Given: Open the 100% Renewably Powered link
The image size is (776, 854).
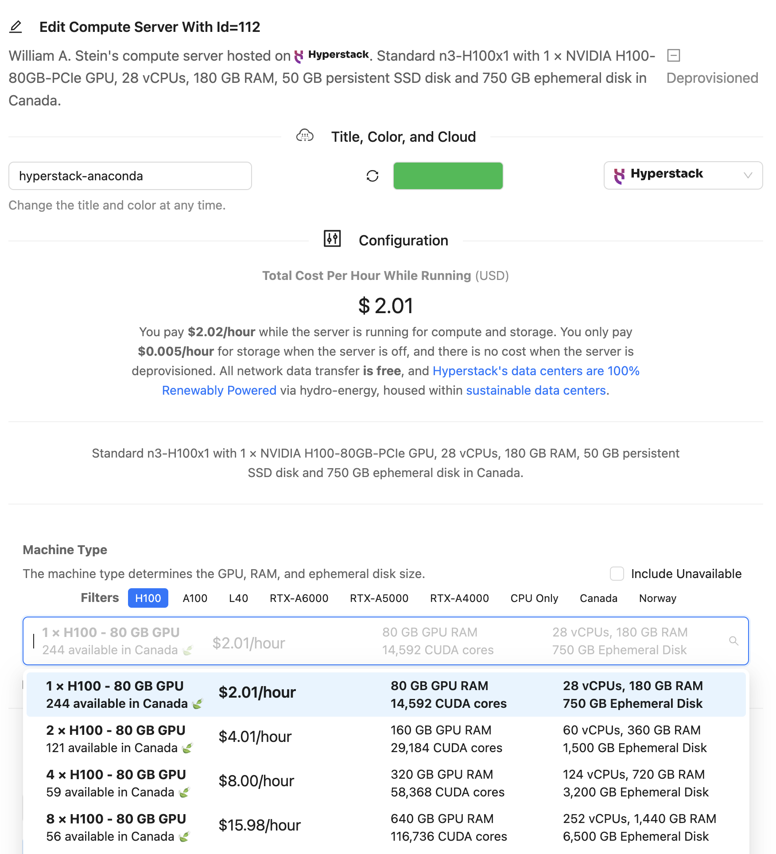Looking at the screenshot, I should tap(535, 371).
